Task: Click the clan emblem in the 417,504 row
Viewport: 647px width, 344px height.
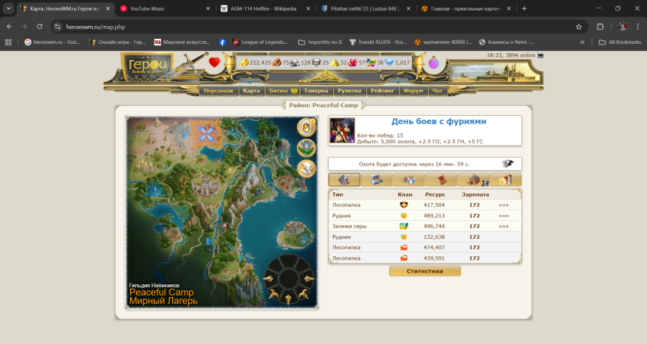Action: [x=403, y=205]
